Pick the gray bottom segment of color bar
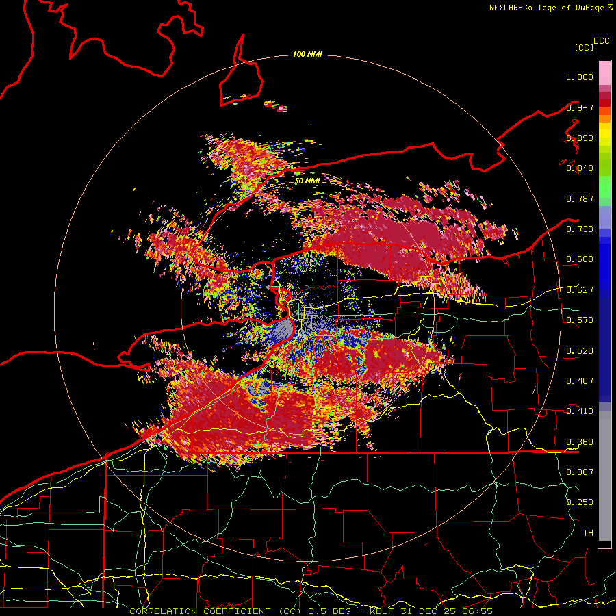This screenshot has height=616, width=616. pos(604,476)
